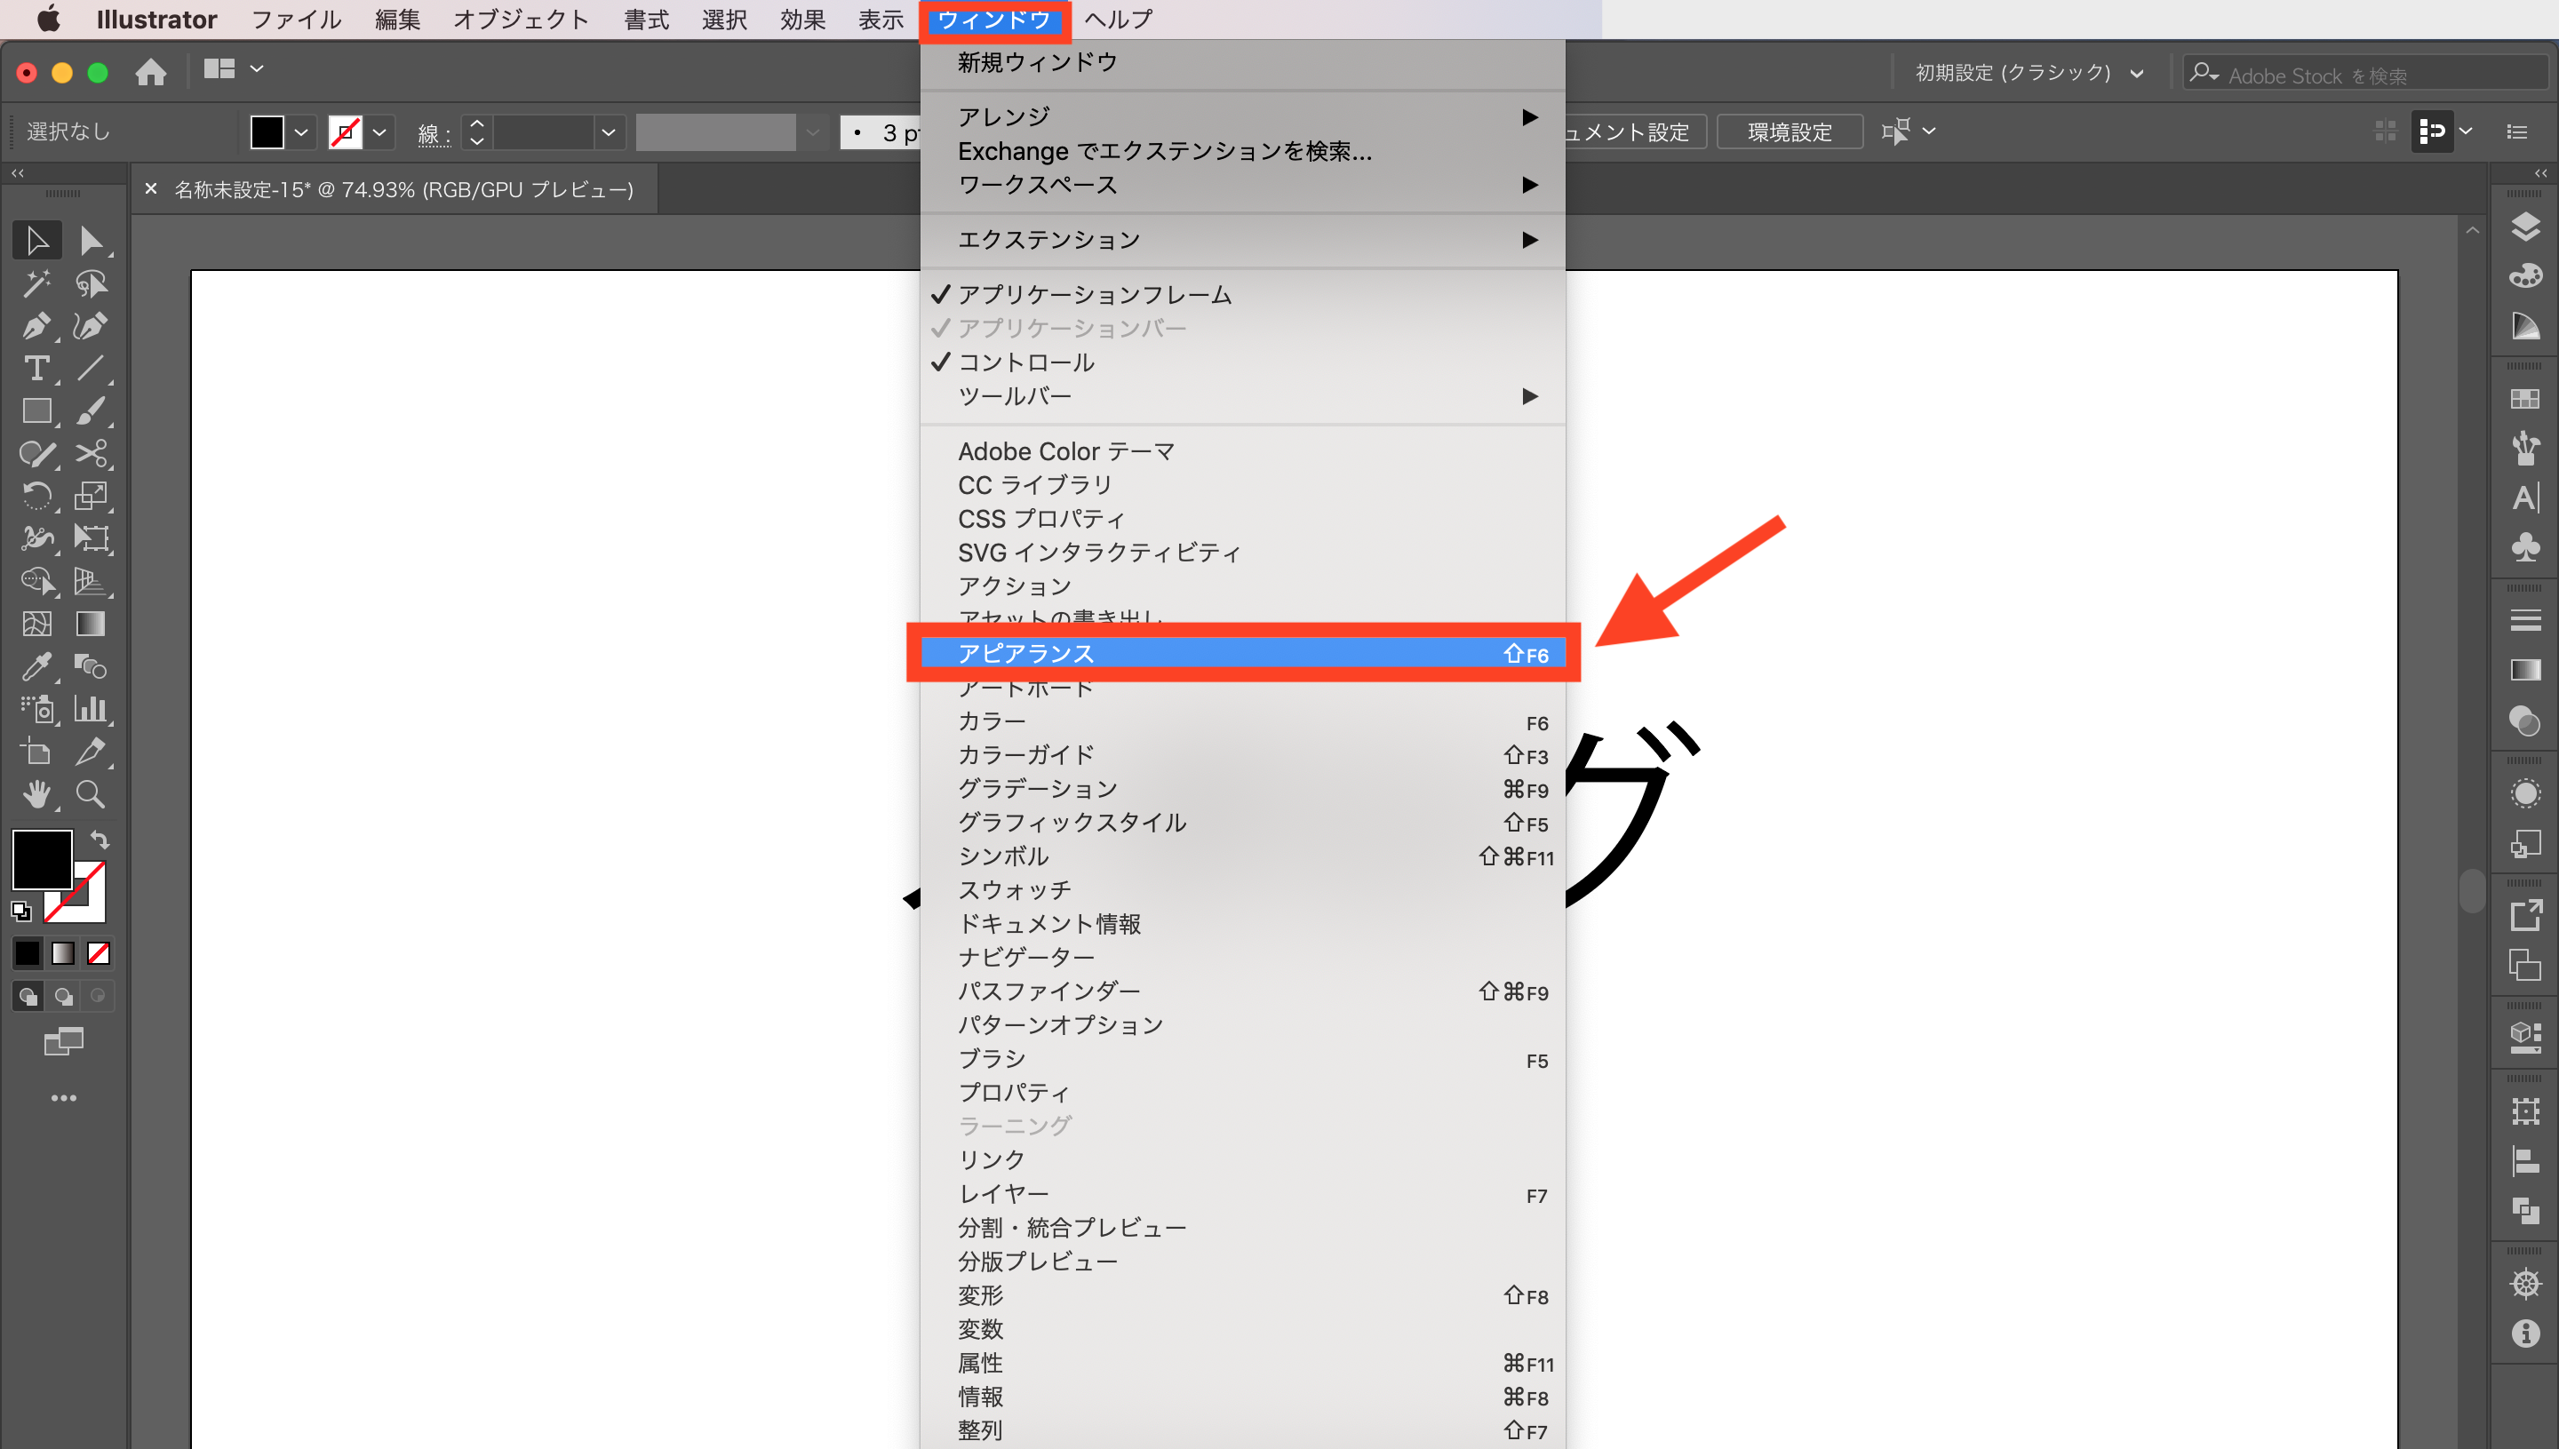Select the Scissors tool

click(x=91, y=454)
